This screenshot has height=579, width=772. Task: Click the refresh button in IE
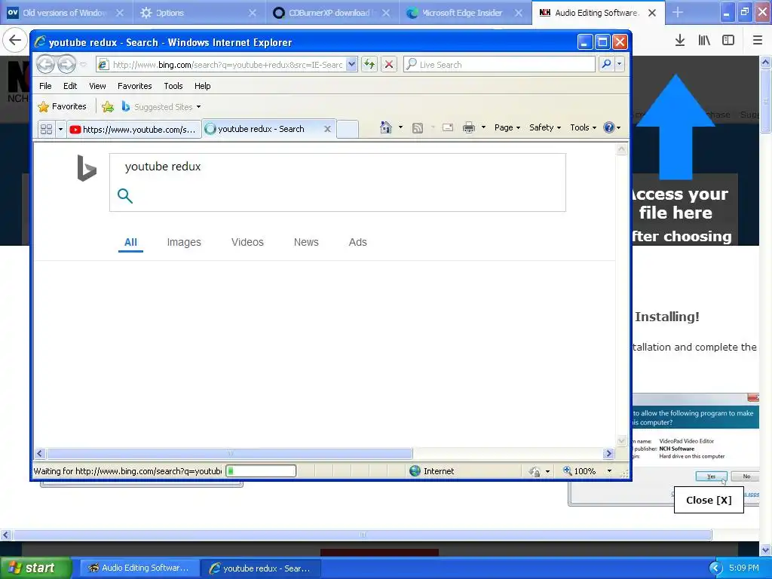tap(369, 64)
